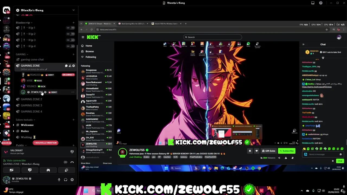
Task: Open GAMING ZONE channel settings gear
Action: pos(73,66)
